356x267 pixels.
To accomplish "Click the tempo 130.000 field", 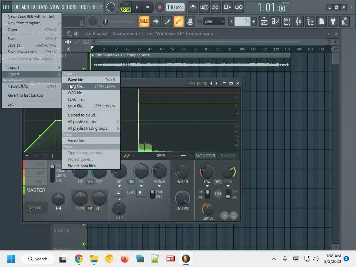I will pyautogui.click(x=175, y=8).
